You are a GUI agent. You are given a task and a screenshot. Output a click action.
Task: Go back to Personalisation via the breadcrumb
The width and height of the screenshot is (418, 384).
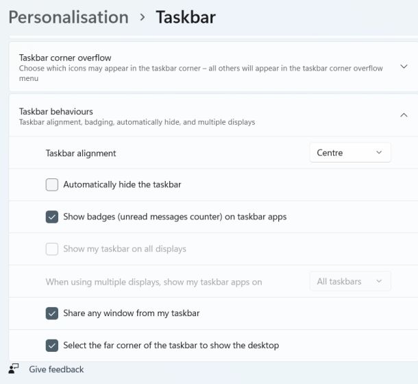click(69, 17)
